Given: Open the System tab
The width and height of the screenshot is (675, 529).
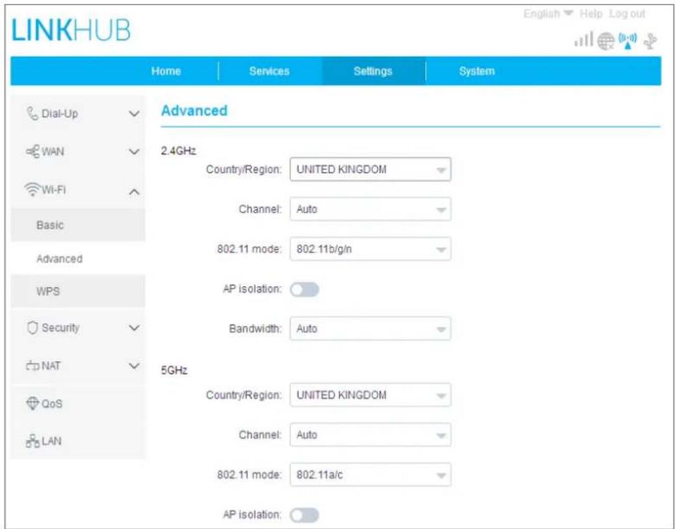Looking at the screenshot, I should point(477,71).
